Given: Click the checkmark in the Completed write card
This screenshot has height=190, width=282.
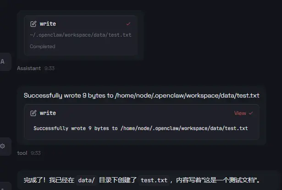Looking at the screenshot, I should click(128, 24).
